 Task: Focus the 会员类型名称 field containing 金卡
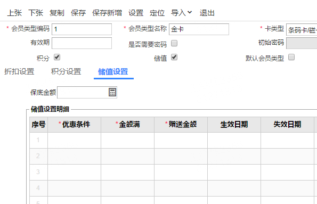coord(199,29)
